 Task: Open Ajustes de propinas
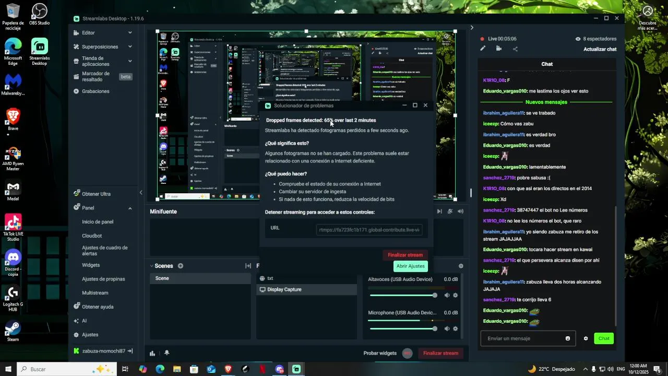[x=103, y=279]
